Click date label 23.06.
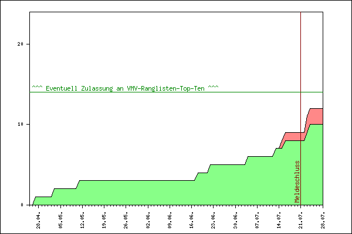Image resolution: width=352 pixels, height=234 pixels. click(x=214, y=221)
